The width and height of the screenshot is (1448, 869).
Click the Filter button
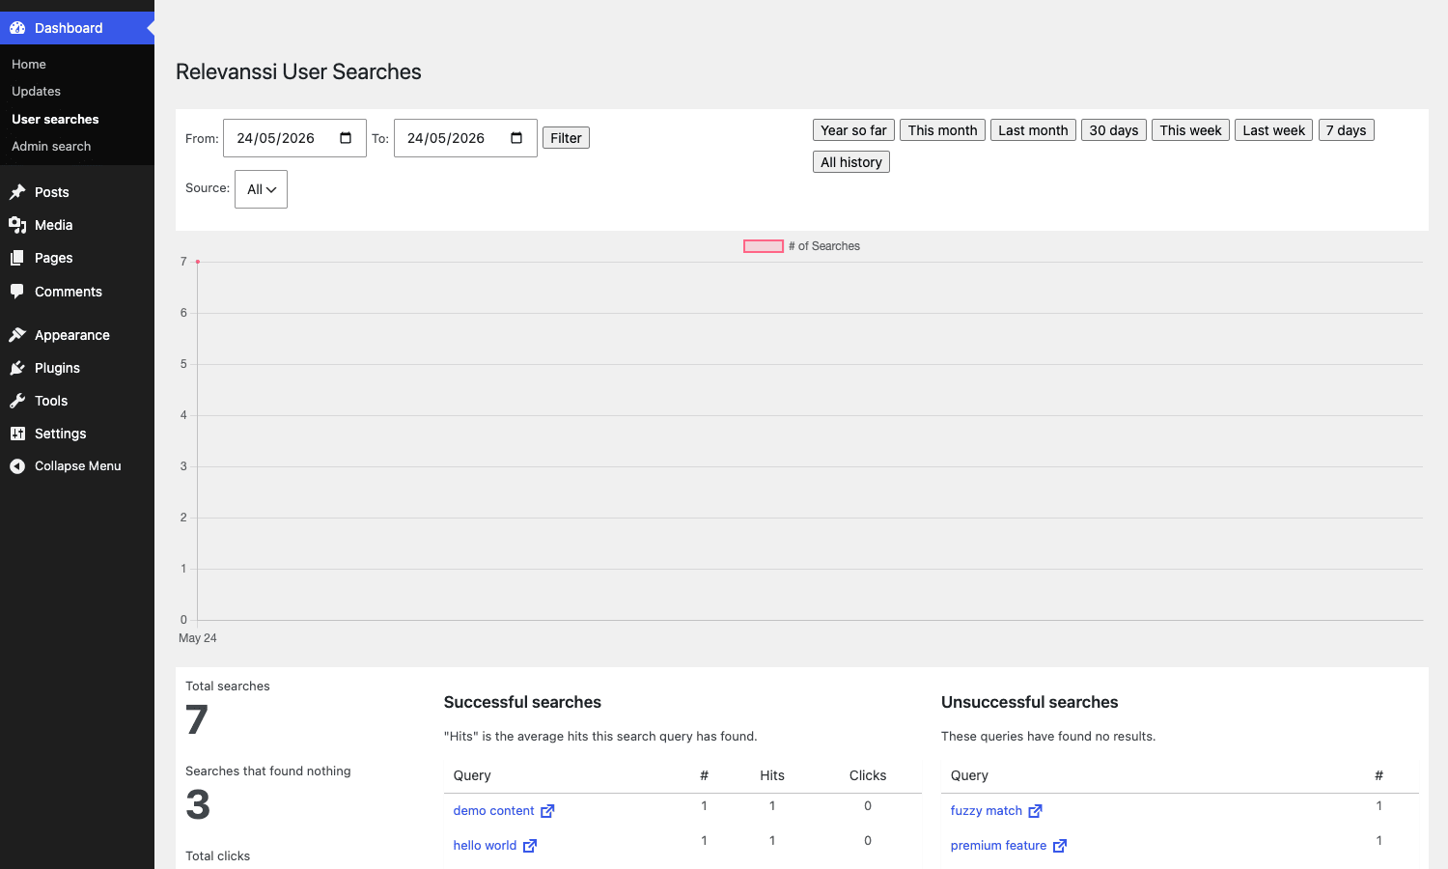tap(566, 138)
